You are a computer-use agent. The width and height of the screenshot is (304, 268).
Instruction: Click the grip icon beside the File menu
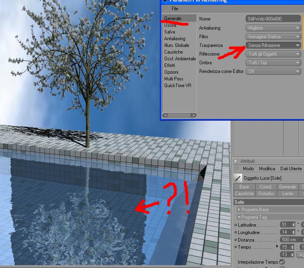(x=165, y=9)
